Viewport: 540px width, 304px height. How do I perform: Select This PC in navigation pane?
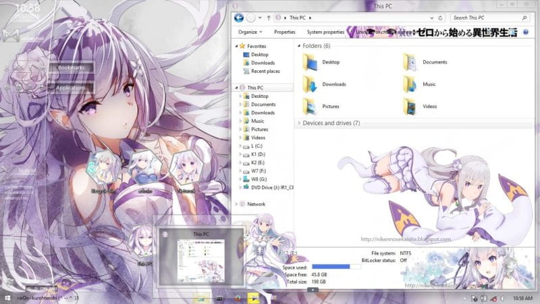pos(255,88)
